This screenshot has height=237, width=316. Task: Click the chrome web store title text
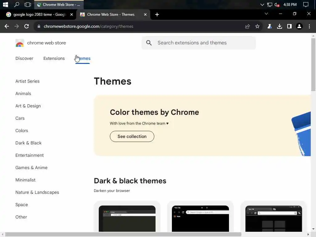46,43
